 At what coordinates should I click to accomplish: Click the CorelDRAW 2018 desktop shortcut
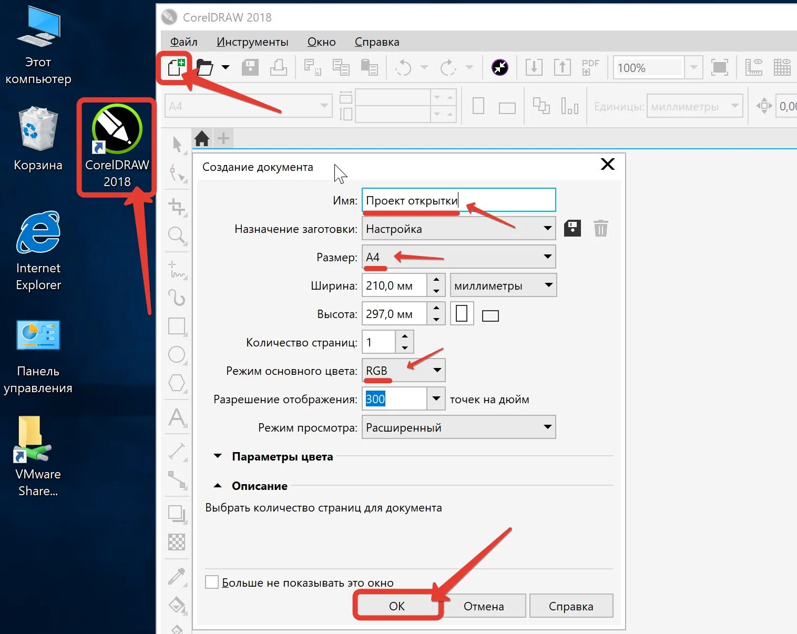(117, 146)
